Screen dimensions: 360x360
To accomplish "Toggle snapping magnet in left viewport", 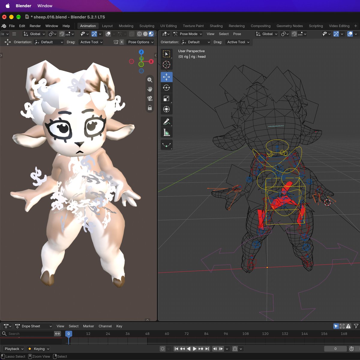I will point(61,34).
